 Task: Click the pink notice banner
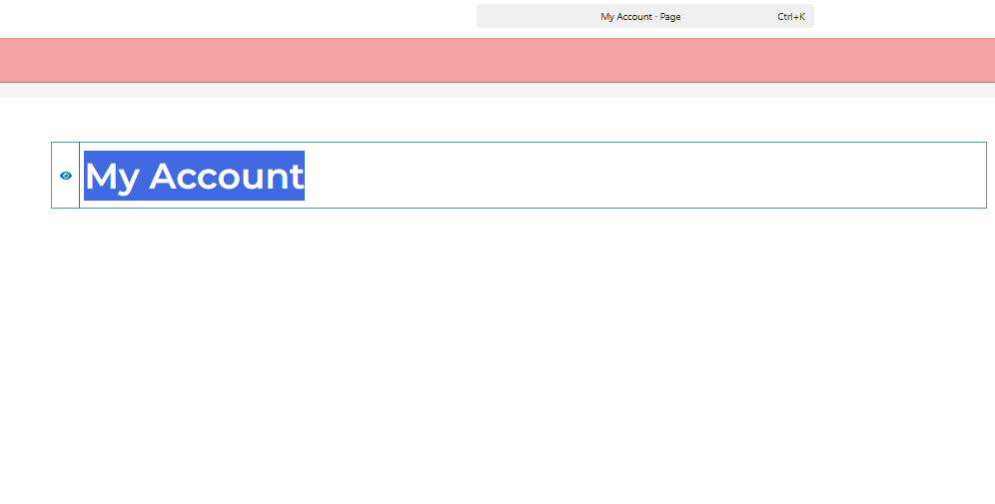tap(497, 60)
